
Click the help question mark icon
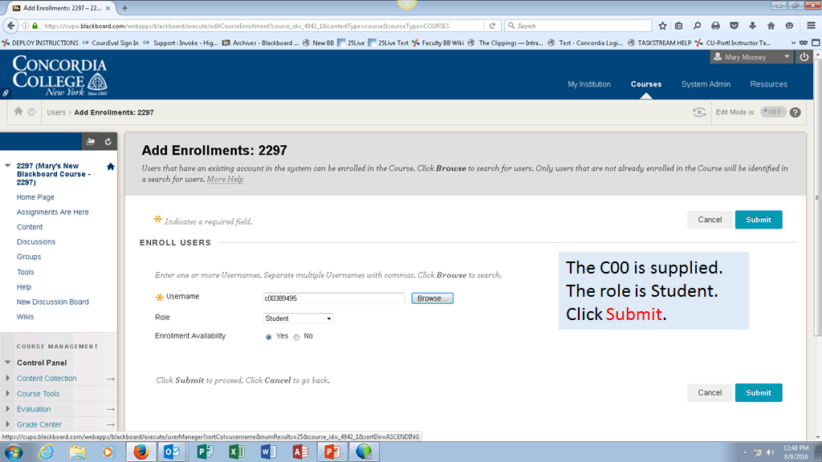[796, 112]
